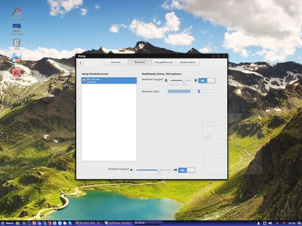Open the terminal launcher on the panel
The height and width of the screenshot is (226, 302).
point(29,223)
